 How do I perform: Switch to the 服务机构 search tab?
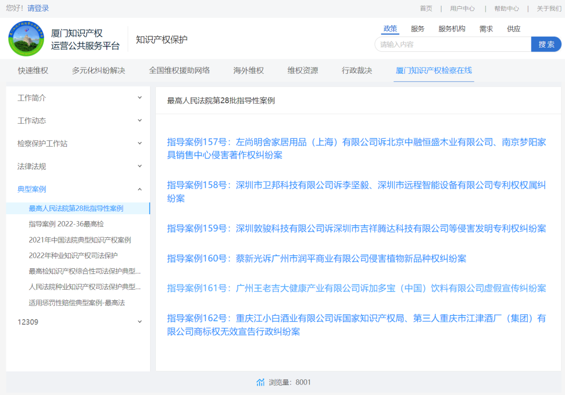pyautogui.click(x=451, y=29)
